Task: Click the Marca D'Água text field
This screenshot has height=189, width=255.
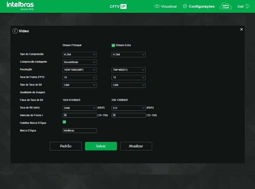Action: tap(79, 130)
